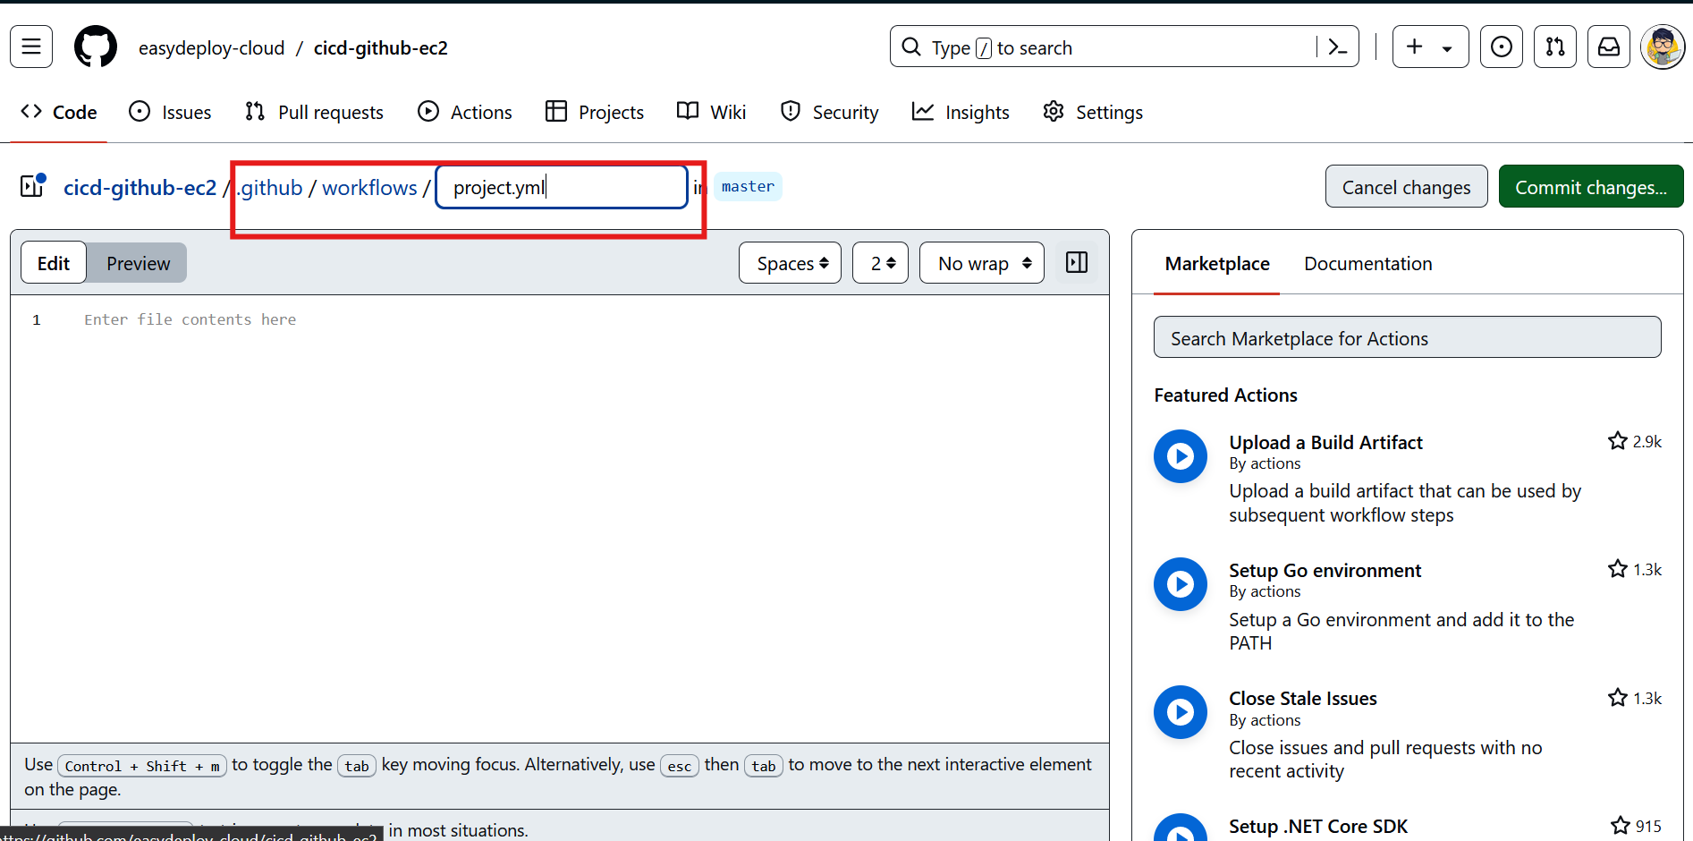
Task: Open the Insights tab
Action: pyautogui.click(x=961, y=112)
